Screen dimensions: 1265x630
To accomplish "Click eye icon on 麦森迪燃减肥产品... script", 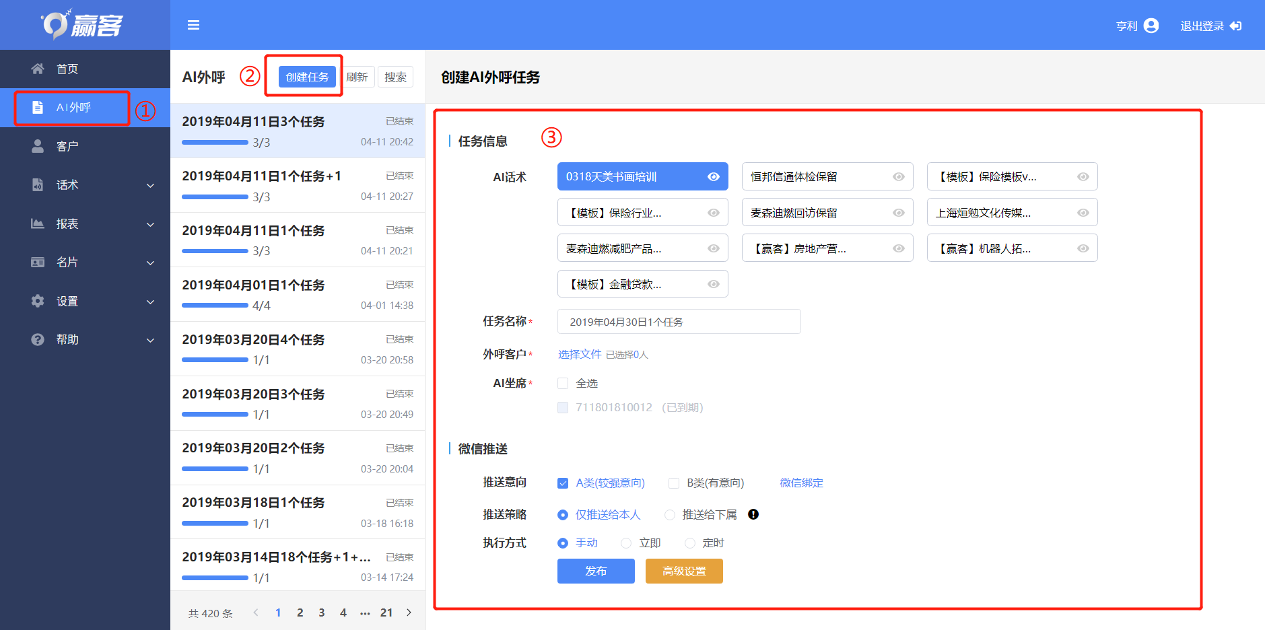I will point(714,248).
